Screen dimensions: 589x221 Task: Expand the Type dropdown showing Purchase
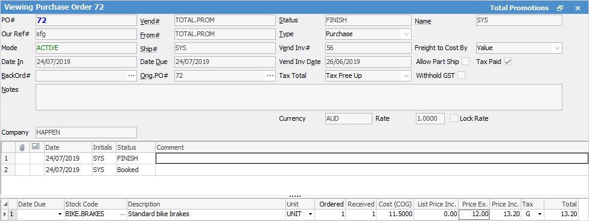coord(406,34)
